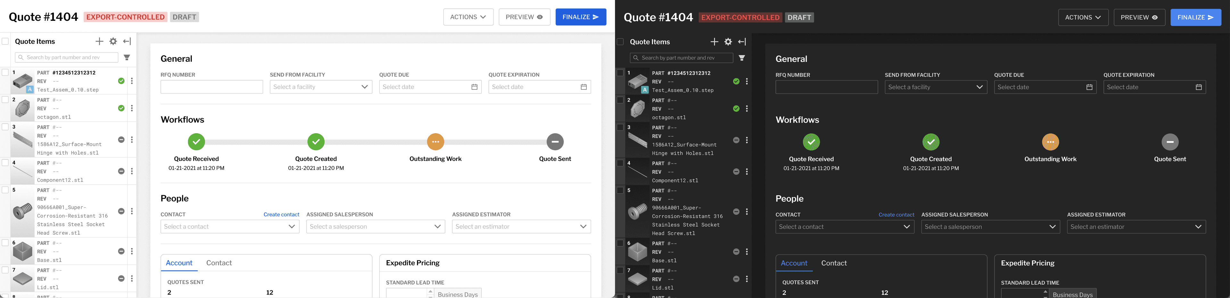Expand Send From Facility dropdown in light theme
Image resolution: width=1230 pixels, height=298 pixels.
point(320,87)
